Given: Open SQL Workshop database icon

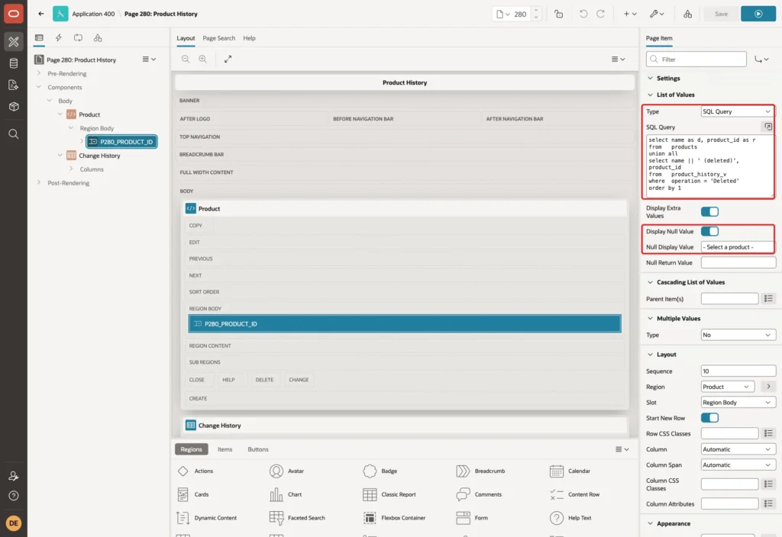Looking at the screenshot, I should 14,63.
